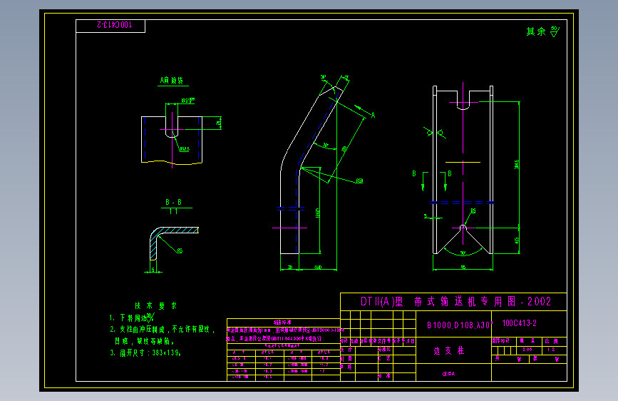Click technical note line 1 '下料周边'

point(133,318)
